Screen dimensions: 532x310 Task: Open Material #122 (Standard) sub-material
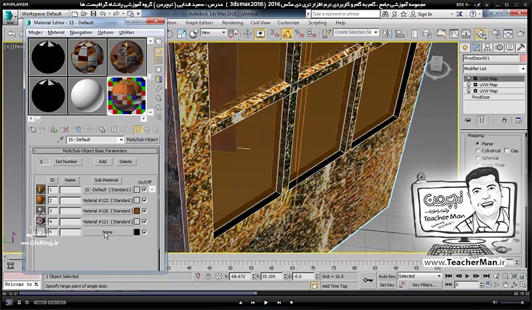pos(108,200)
